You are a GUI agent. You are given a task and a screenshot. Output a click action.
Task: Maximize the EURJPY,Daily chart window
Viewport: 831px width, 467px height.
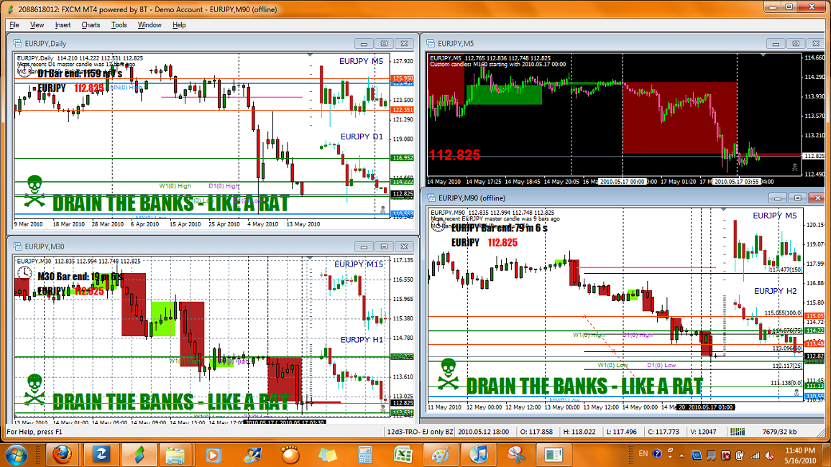click(x=385, y=43)
